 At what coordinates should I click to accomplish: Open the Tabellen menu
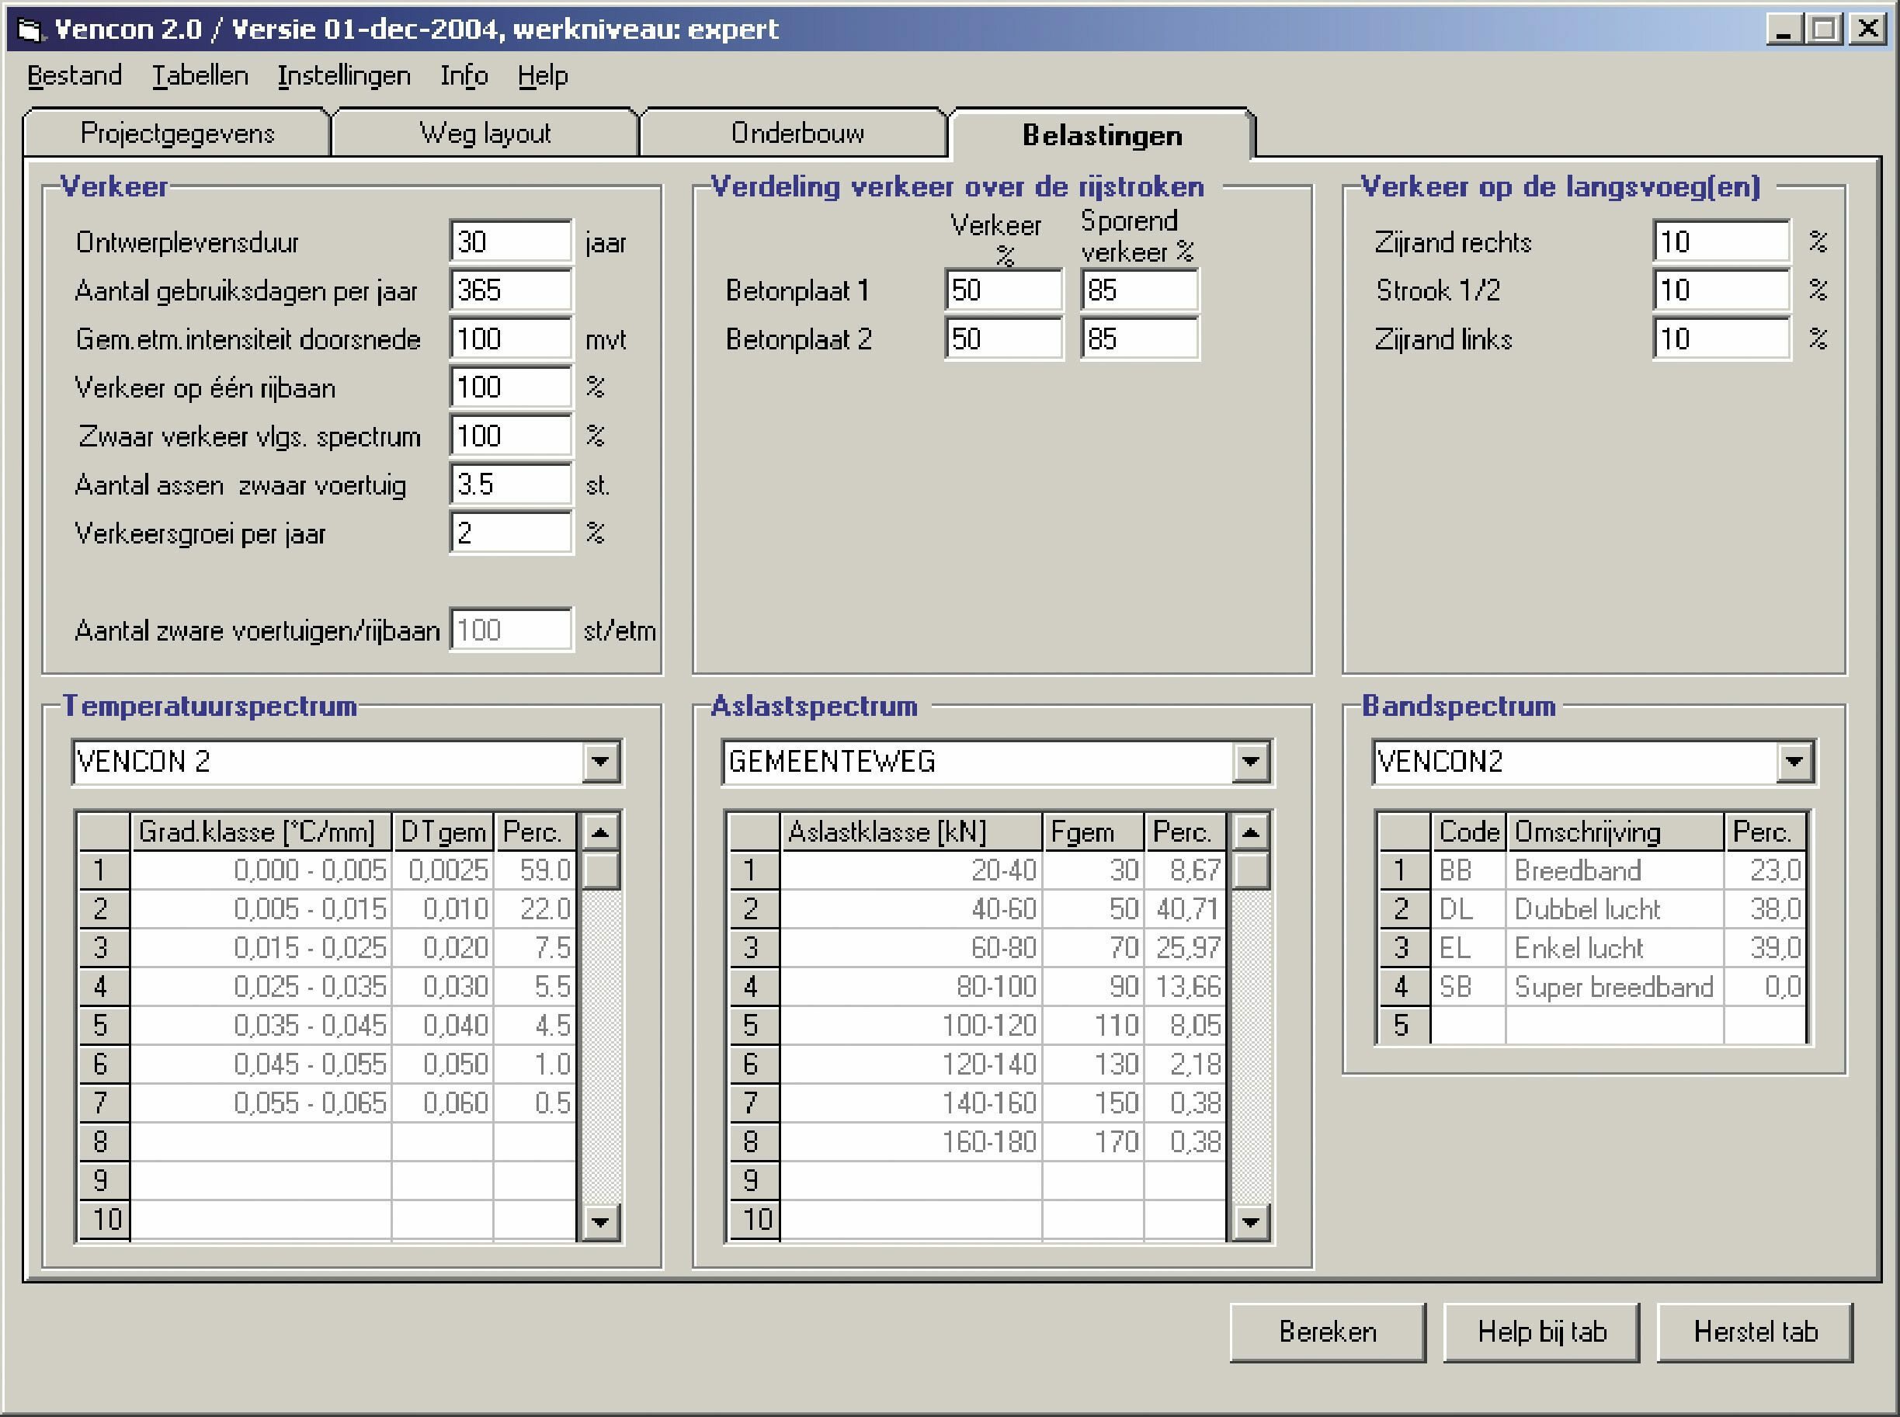pos(200,75)
